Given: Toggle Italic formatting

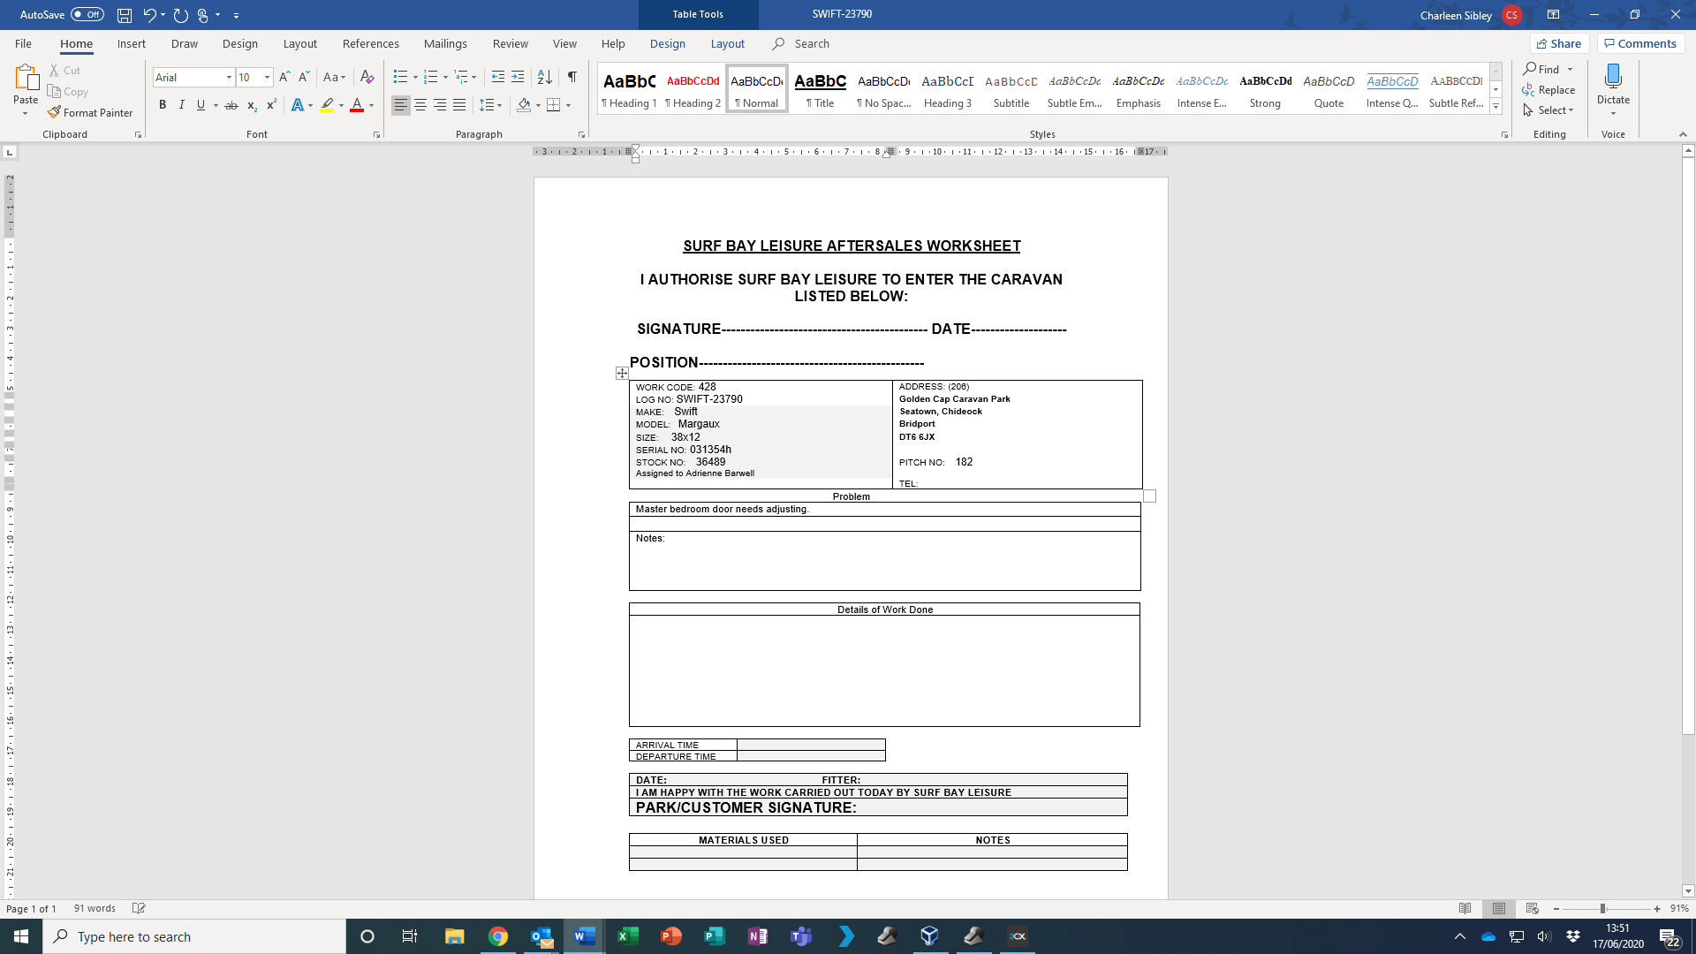Looking at the screenshot, I should click(x=182, y=105).
